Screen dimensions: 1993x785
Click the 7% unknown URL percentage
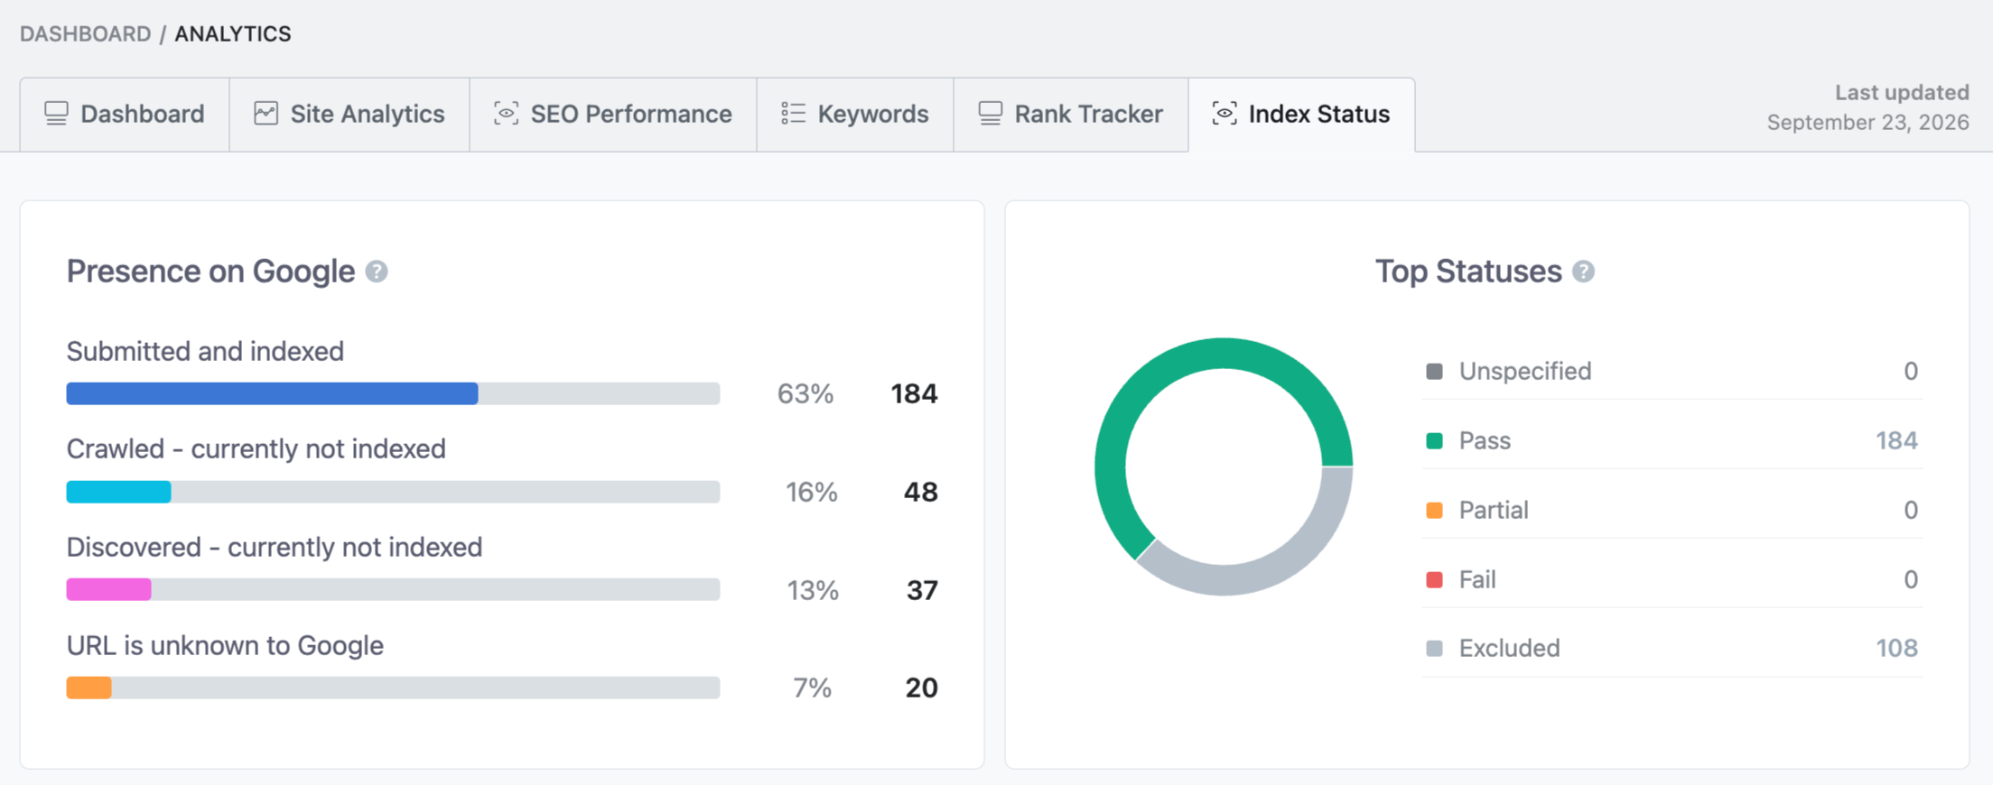click(812, 688)
